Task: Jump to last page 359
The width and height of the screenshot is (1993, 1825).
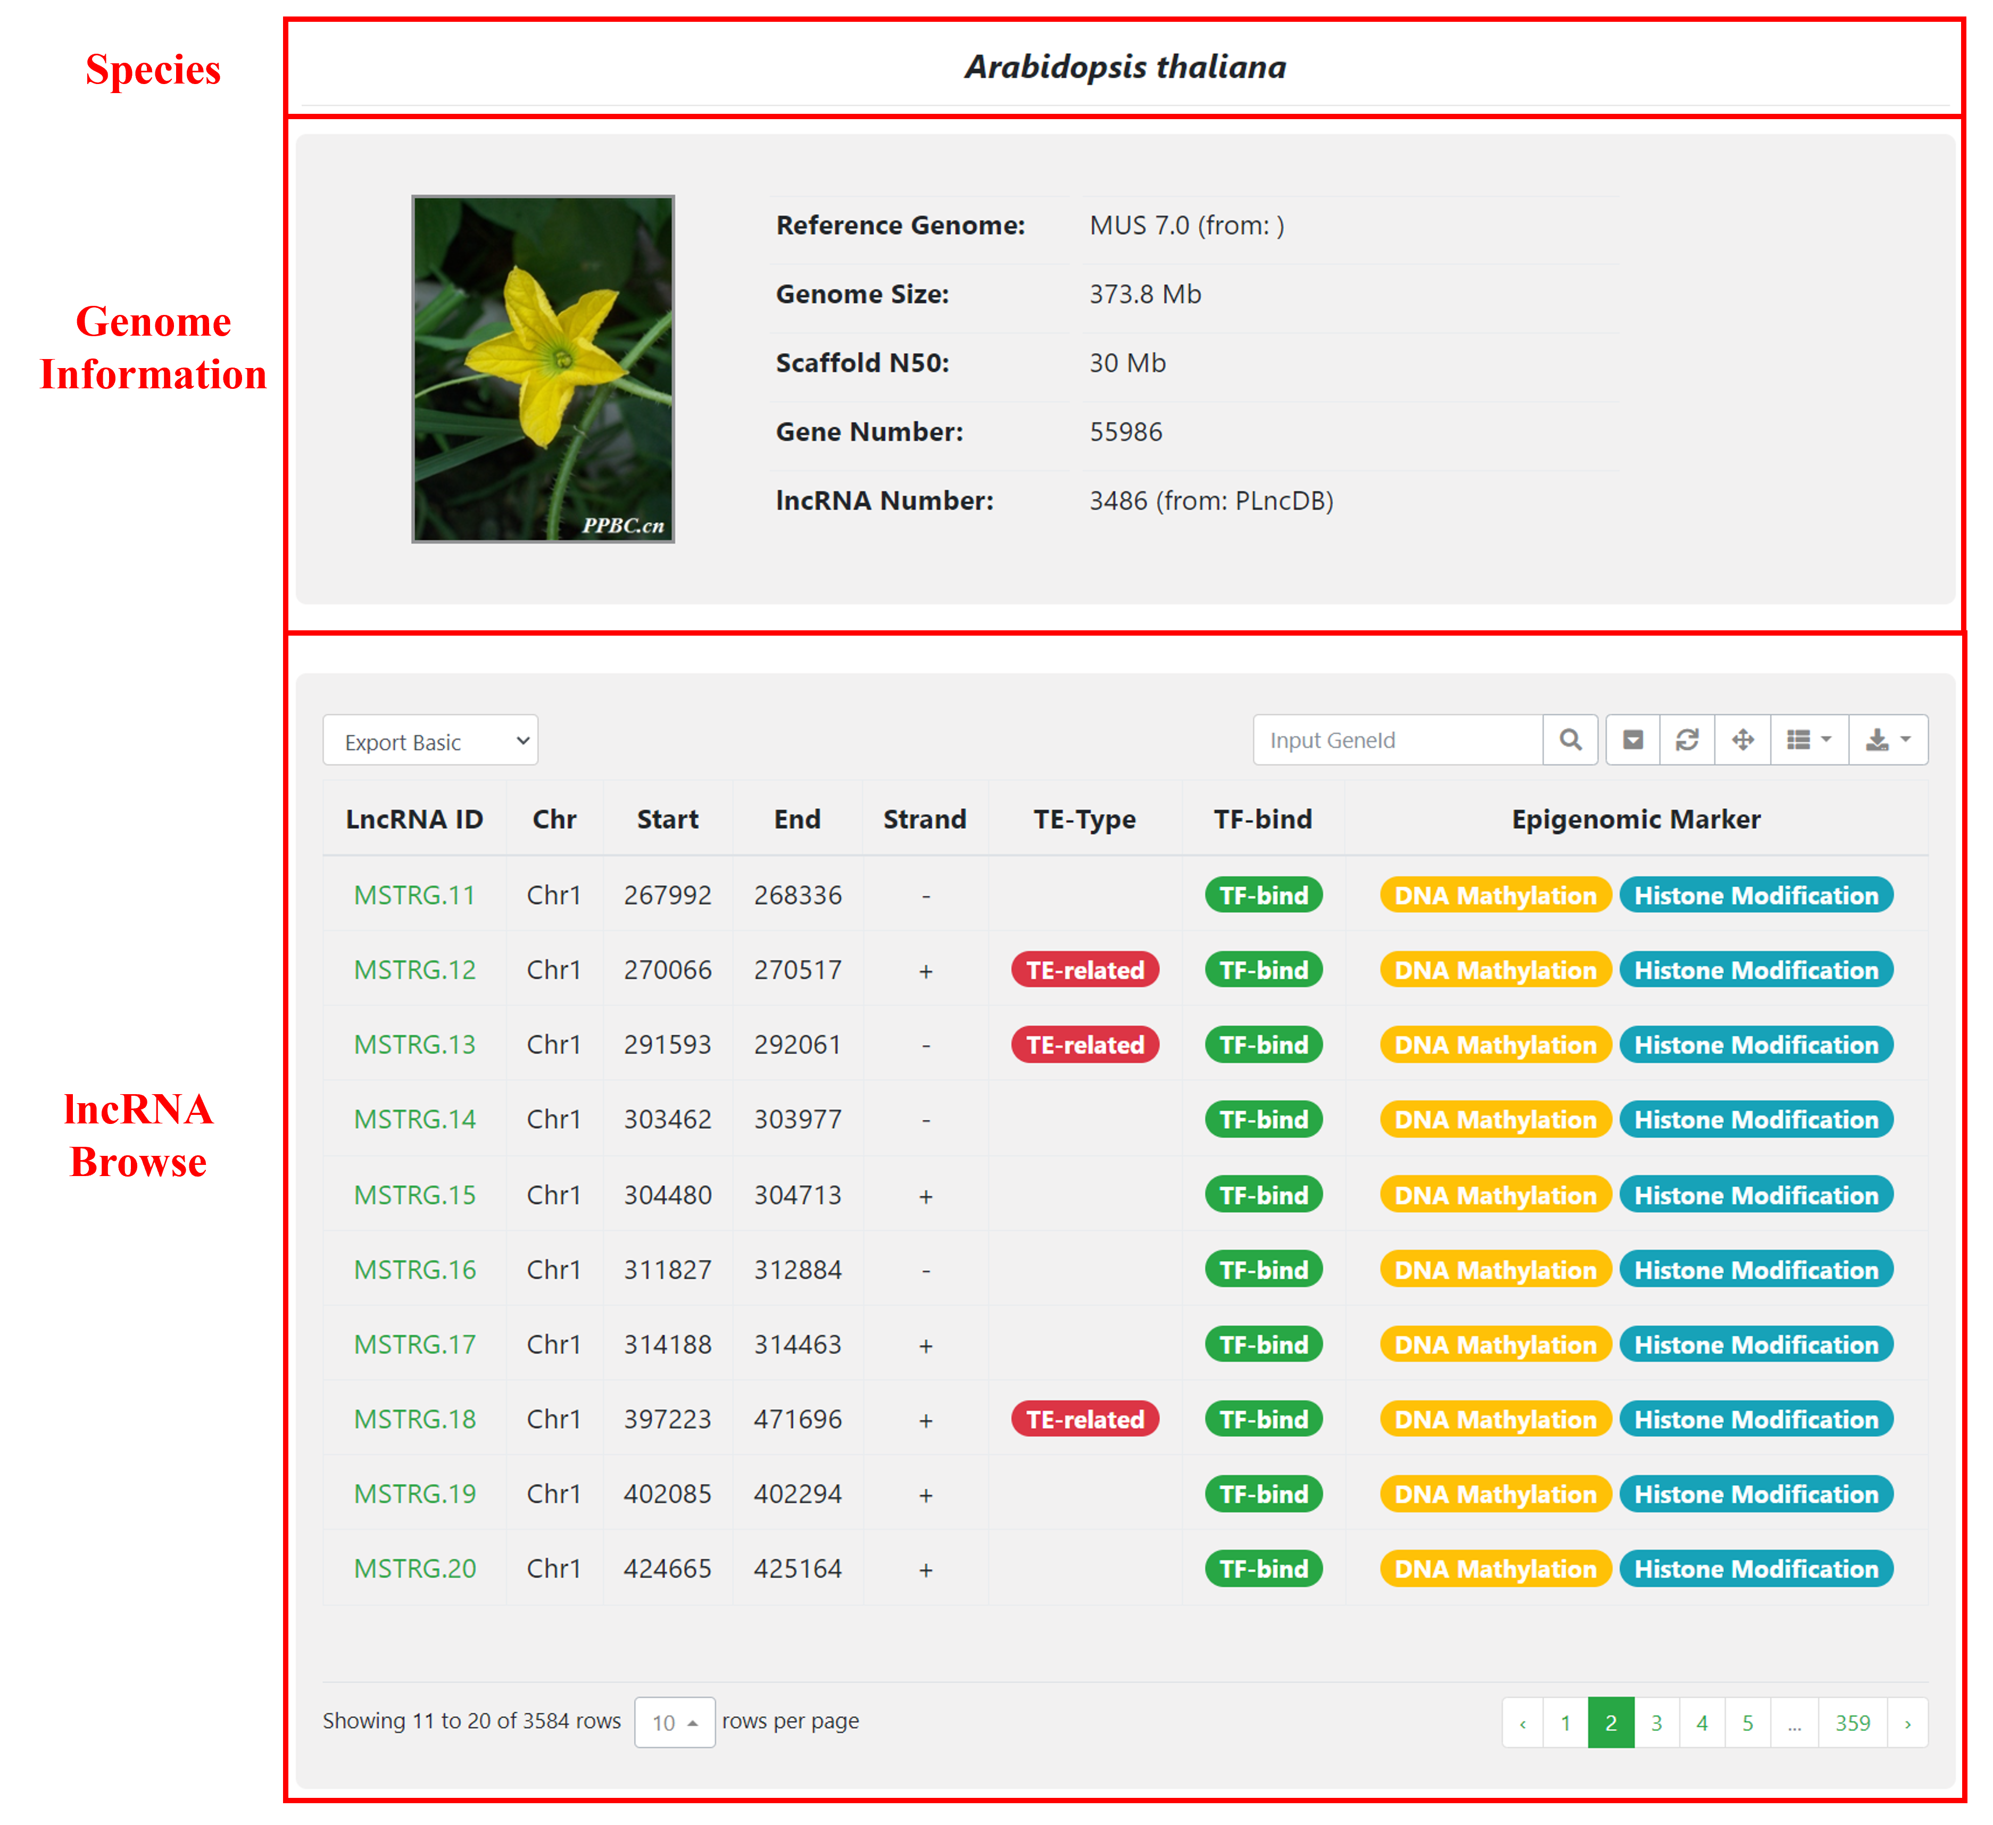Action: click(x=1853, y=1723)
